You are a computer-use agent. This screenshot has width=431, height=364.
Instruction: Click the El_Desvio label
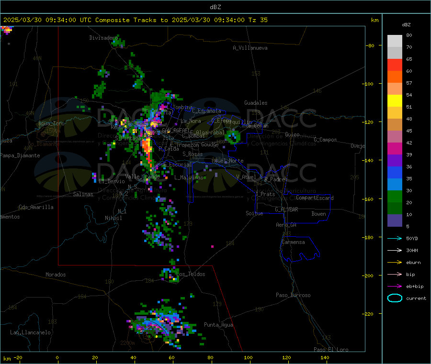coord(112,181)
